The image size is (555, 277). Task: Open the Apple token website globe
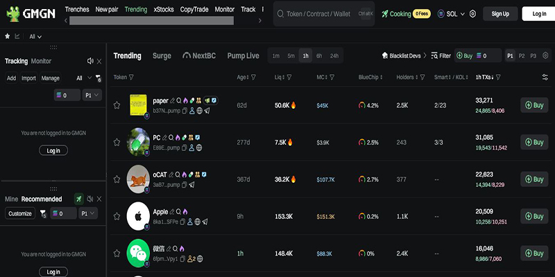[x=198, y=222]
